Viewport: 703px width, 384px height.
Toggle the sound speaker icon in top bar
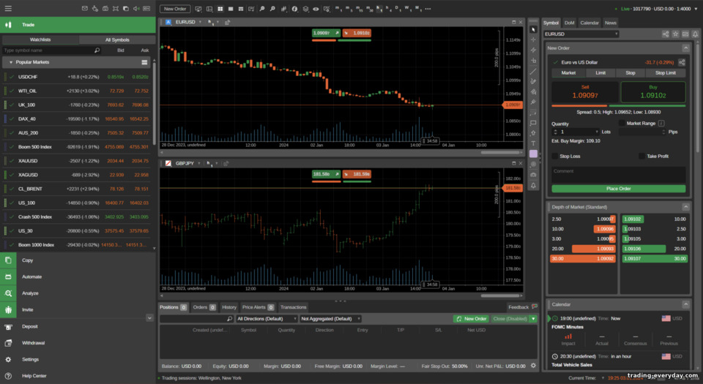click(136, 9)
